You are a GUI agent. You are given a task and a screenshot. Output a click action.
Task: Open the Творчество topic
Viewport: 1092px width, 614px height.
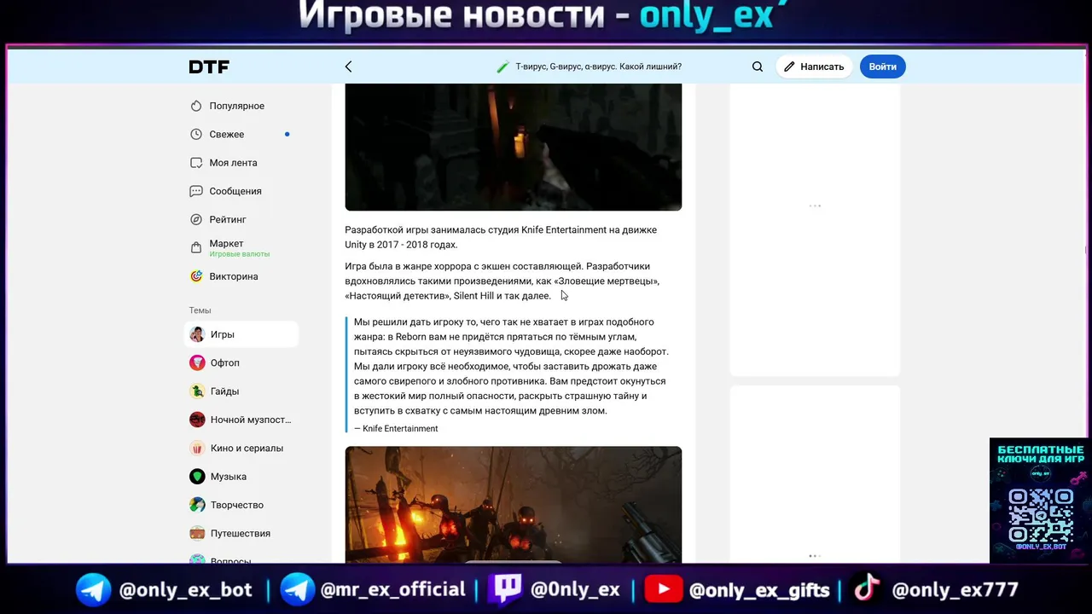click(x=237, y=505)
